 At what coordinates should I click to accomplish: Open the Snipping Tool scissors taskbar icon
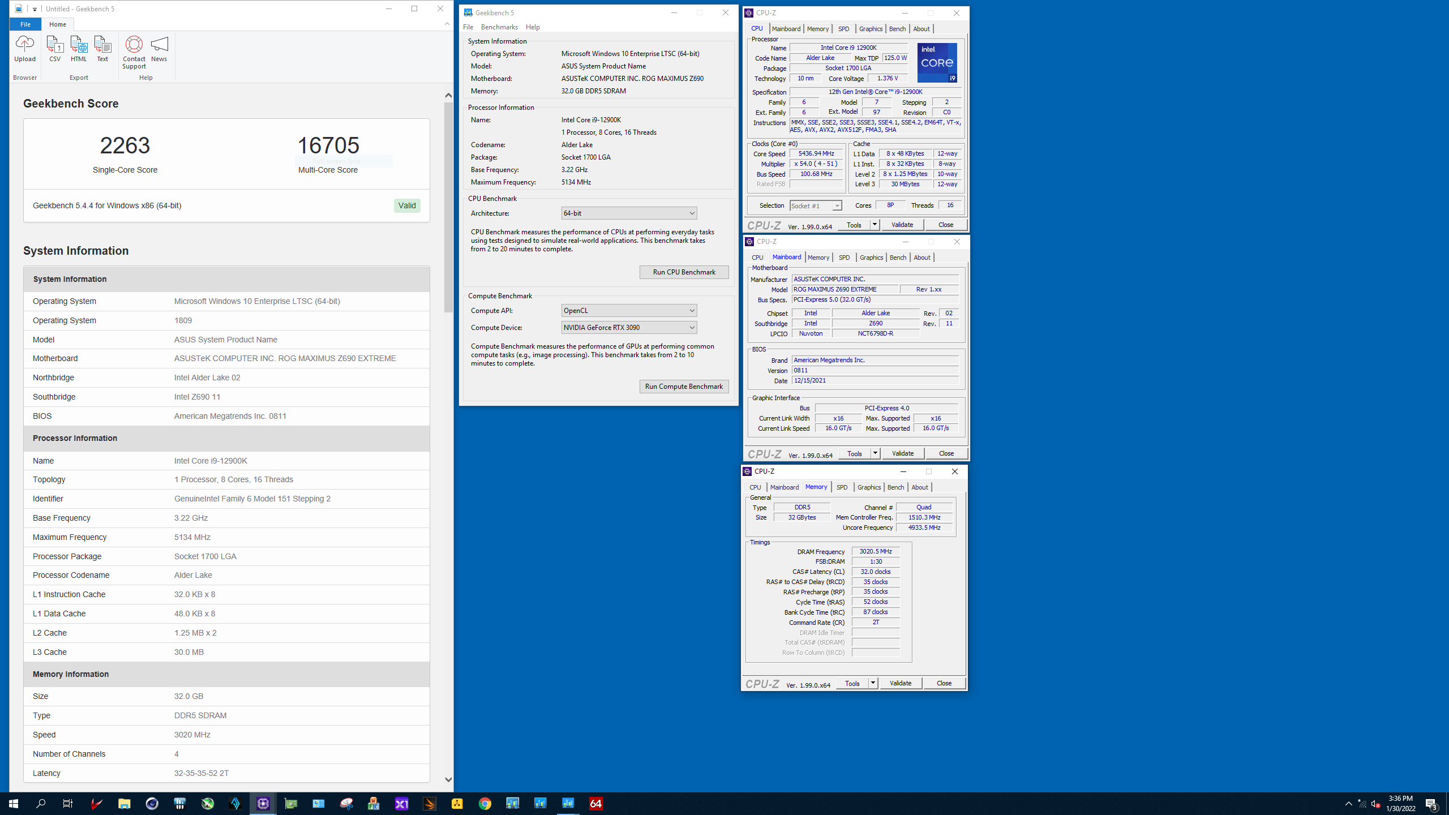346,803
